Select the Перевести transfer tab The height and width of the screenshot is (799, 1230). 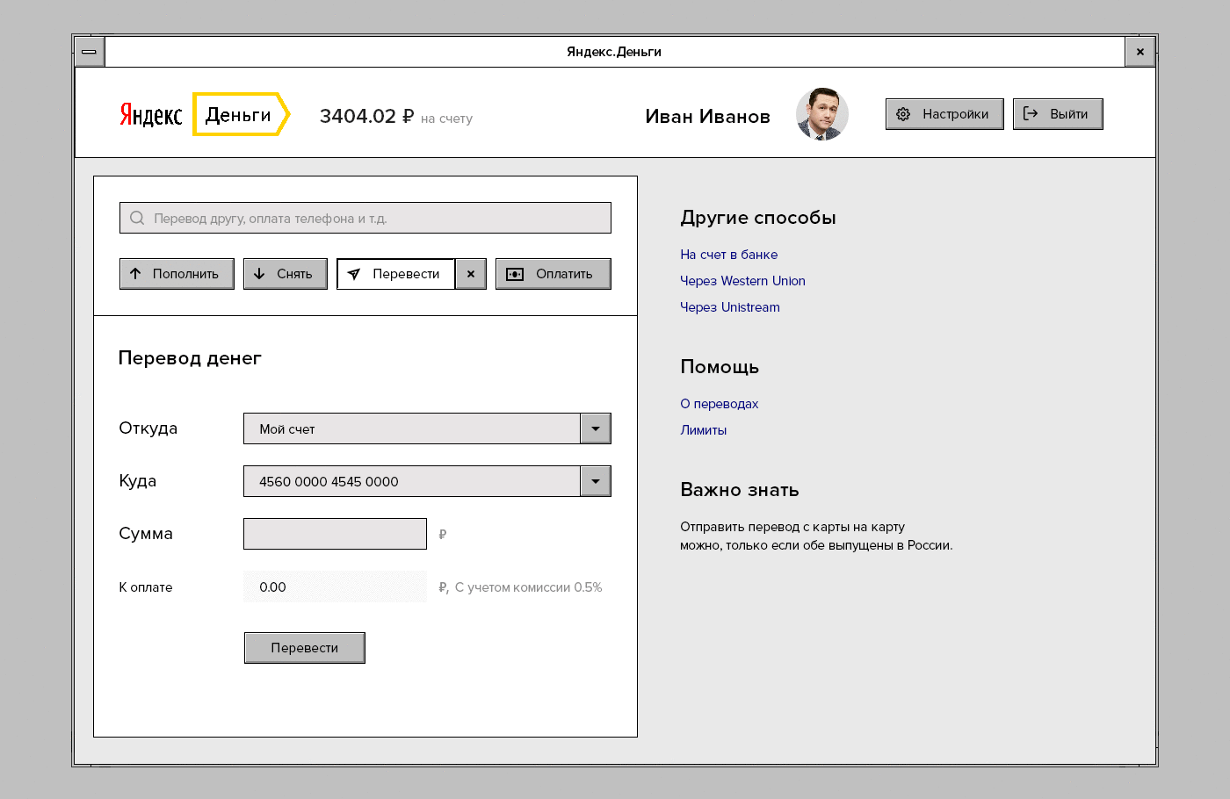(396, 274)
